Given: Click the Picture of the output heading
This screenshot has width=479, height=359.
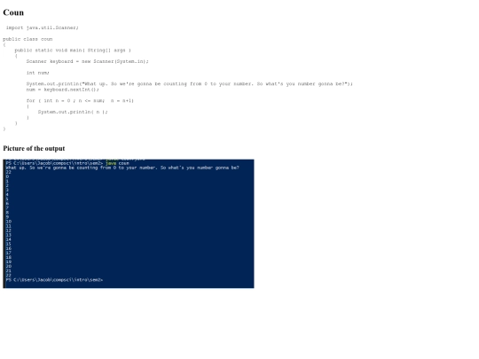Looking at the screenshot, I should (x=34, y=148).
